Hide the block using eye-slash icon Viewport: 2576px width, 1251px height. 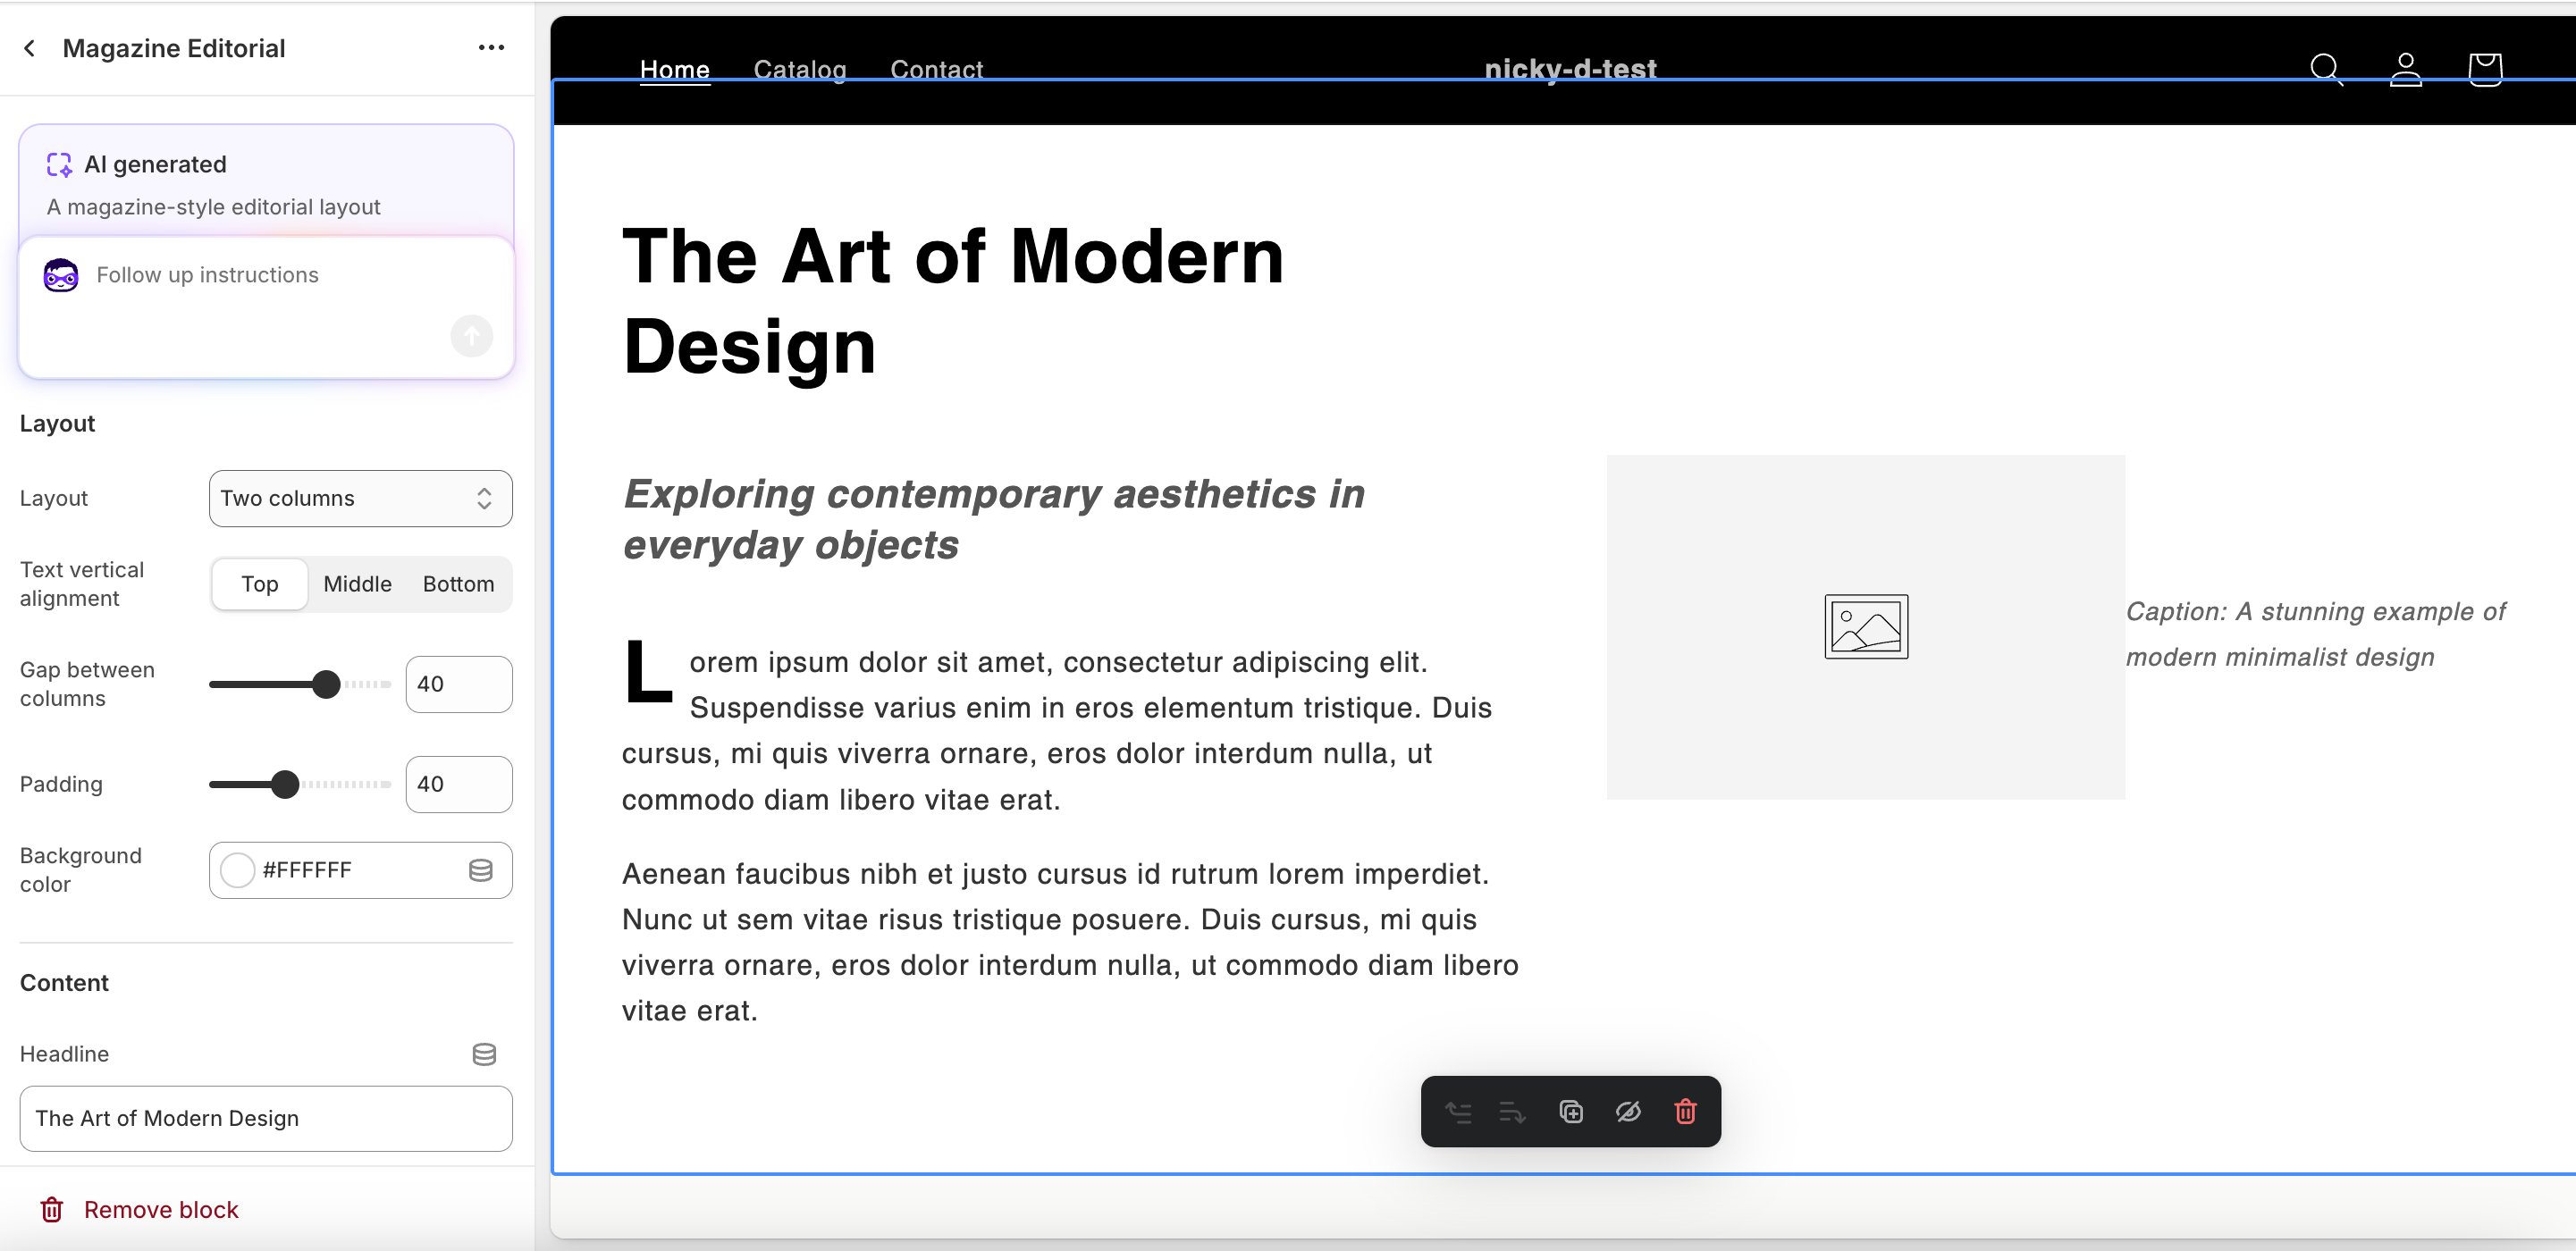pos(1628,1111)
